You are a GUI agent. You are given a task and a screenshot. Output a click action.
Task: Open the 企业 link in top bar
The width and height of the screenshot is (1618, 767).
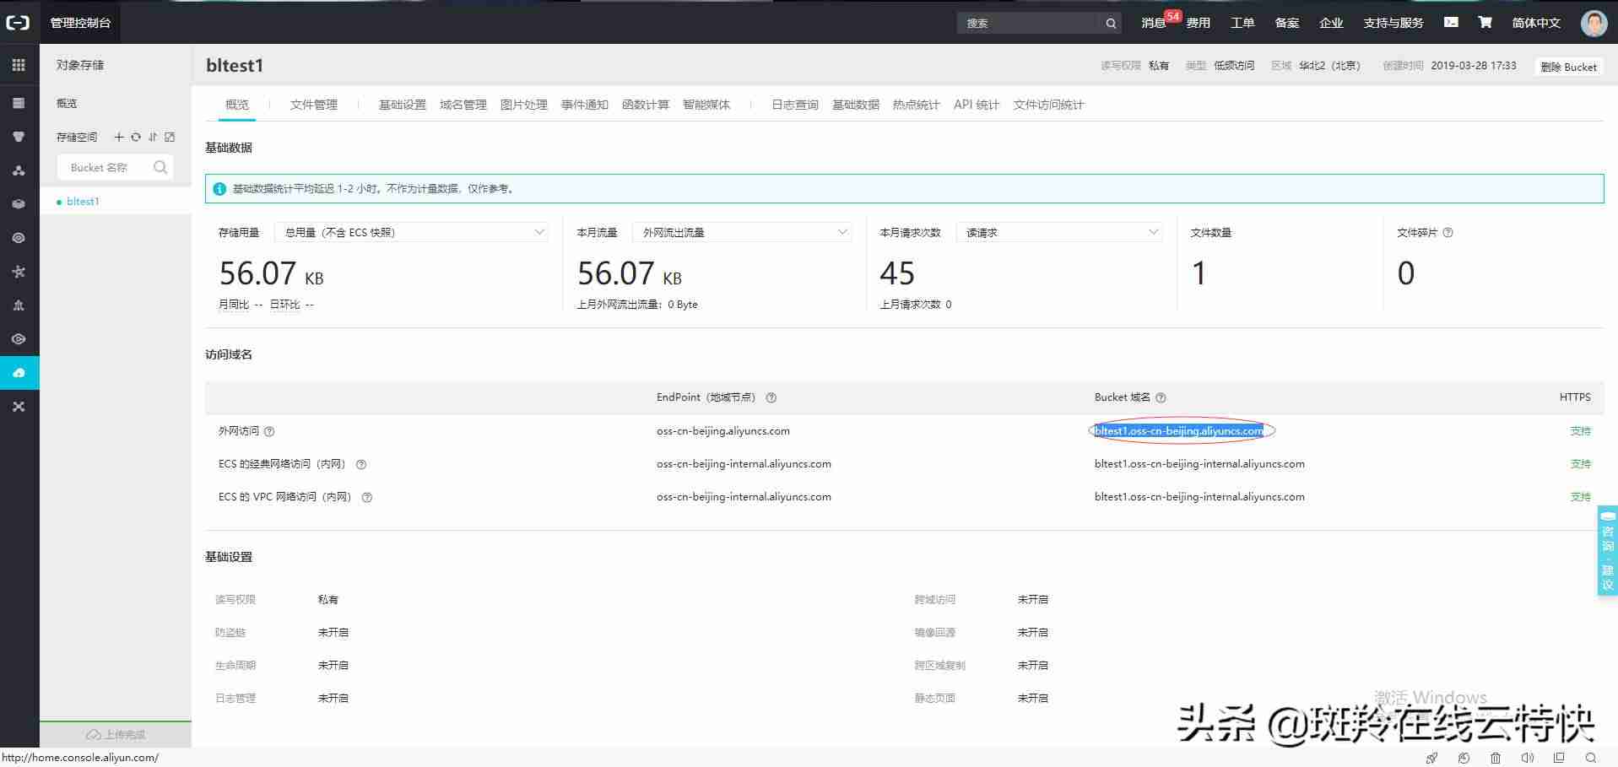tap(1331, 23)
